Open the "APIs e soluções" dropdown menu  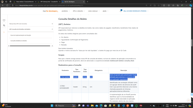pyautogui.click(x=79, y=11)
